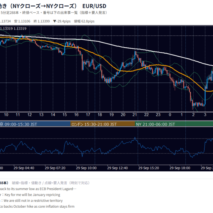The image size is (213, 213).
Task: Click the legend text 破線=指標・値動き
Action: [27, 183]
